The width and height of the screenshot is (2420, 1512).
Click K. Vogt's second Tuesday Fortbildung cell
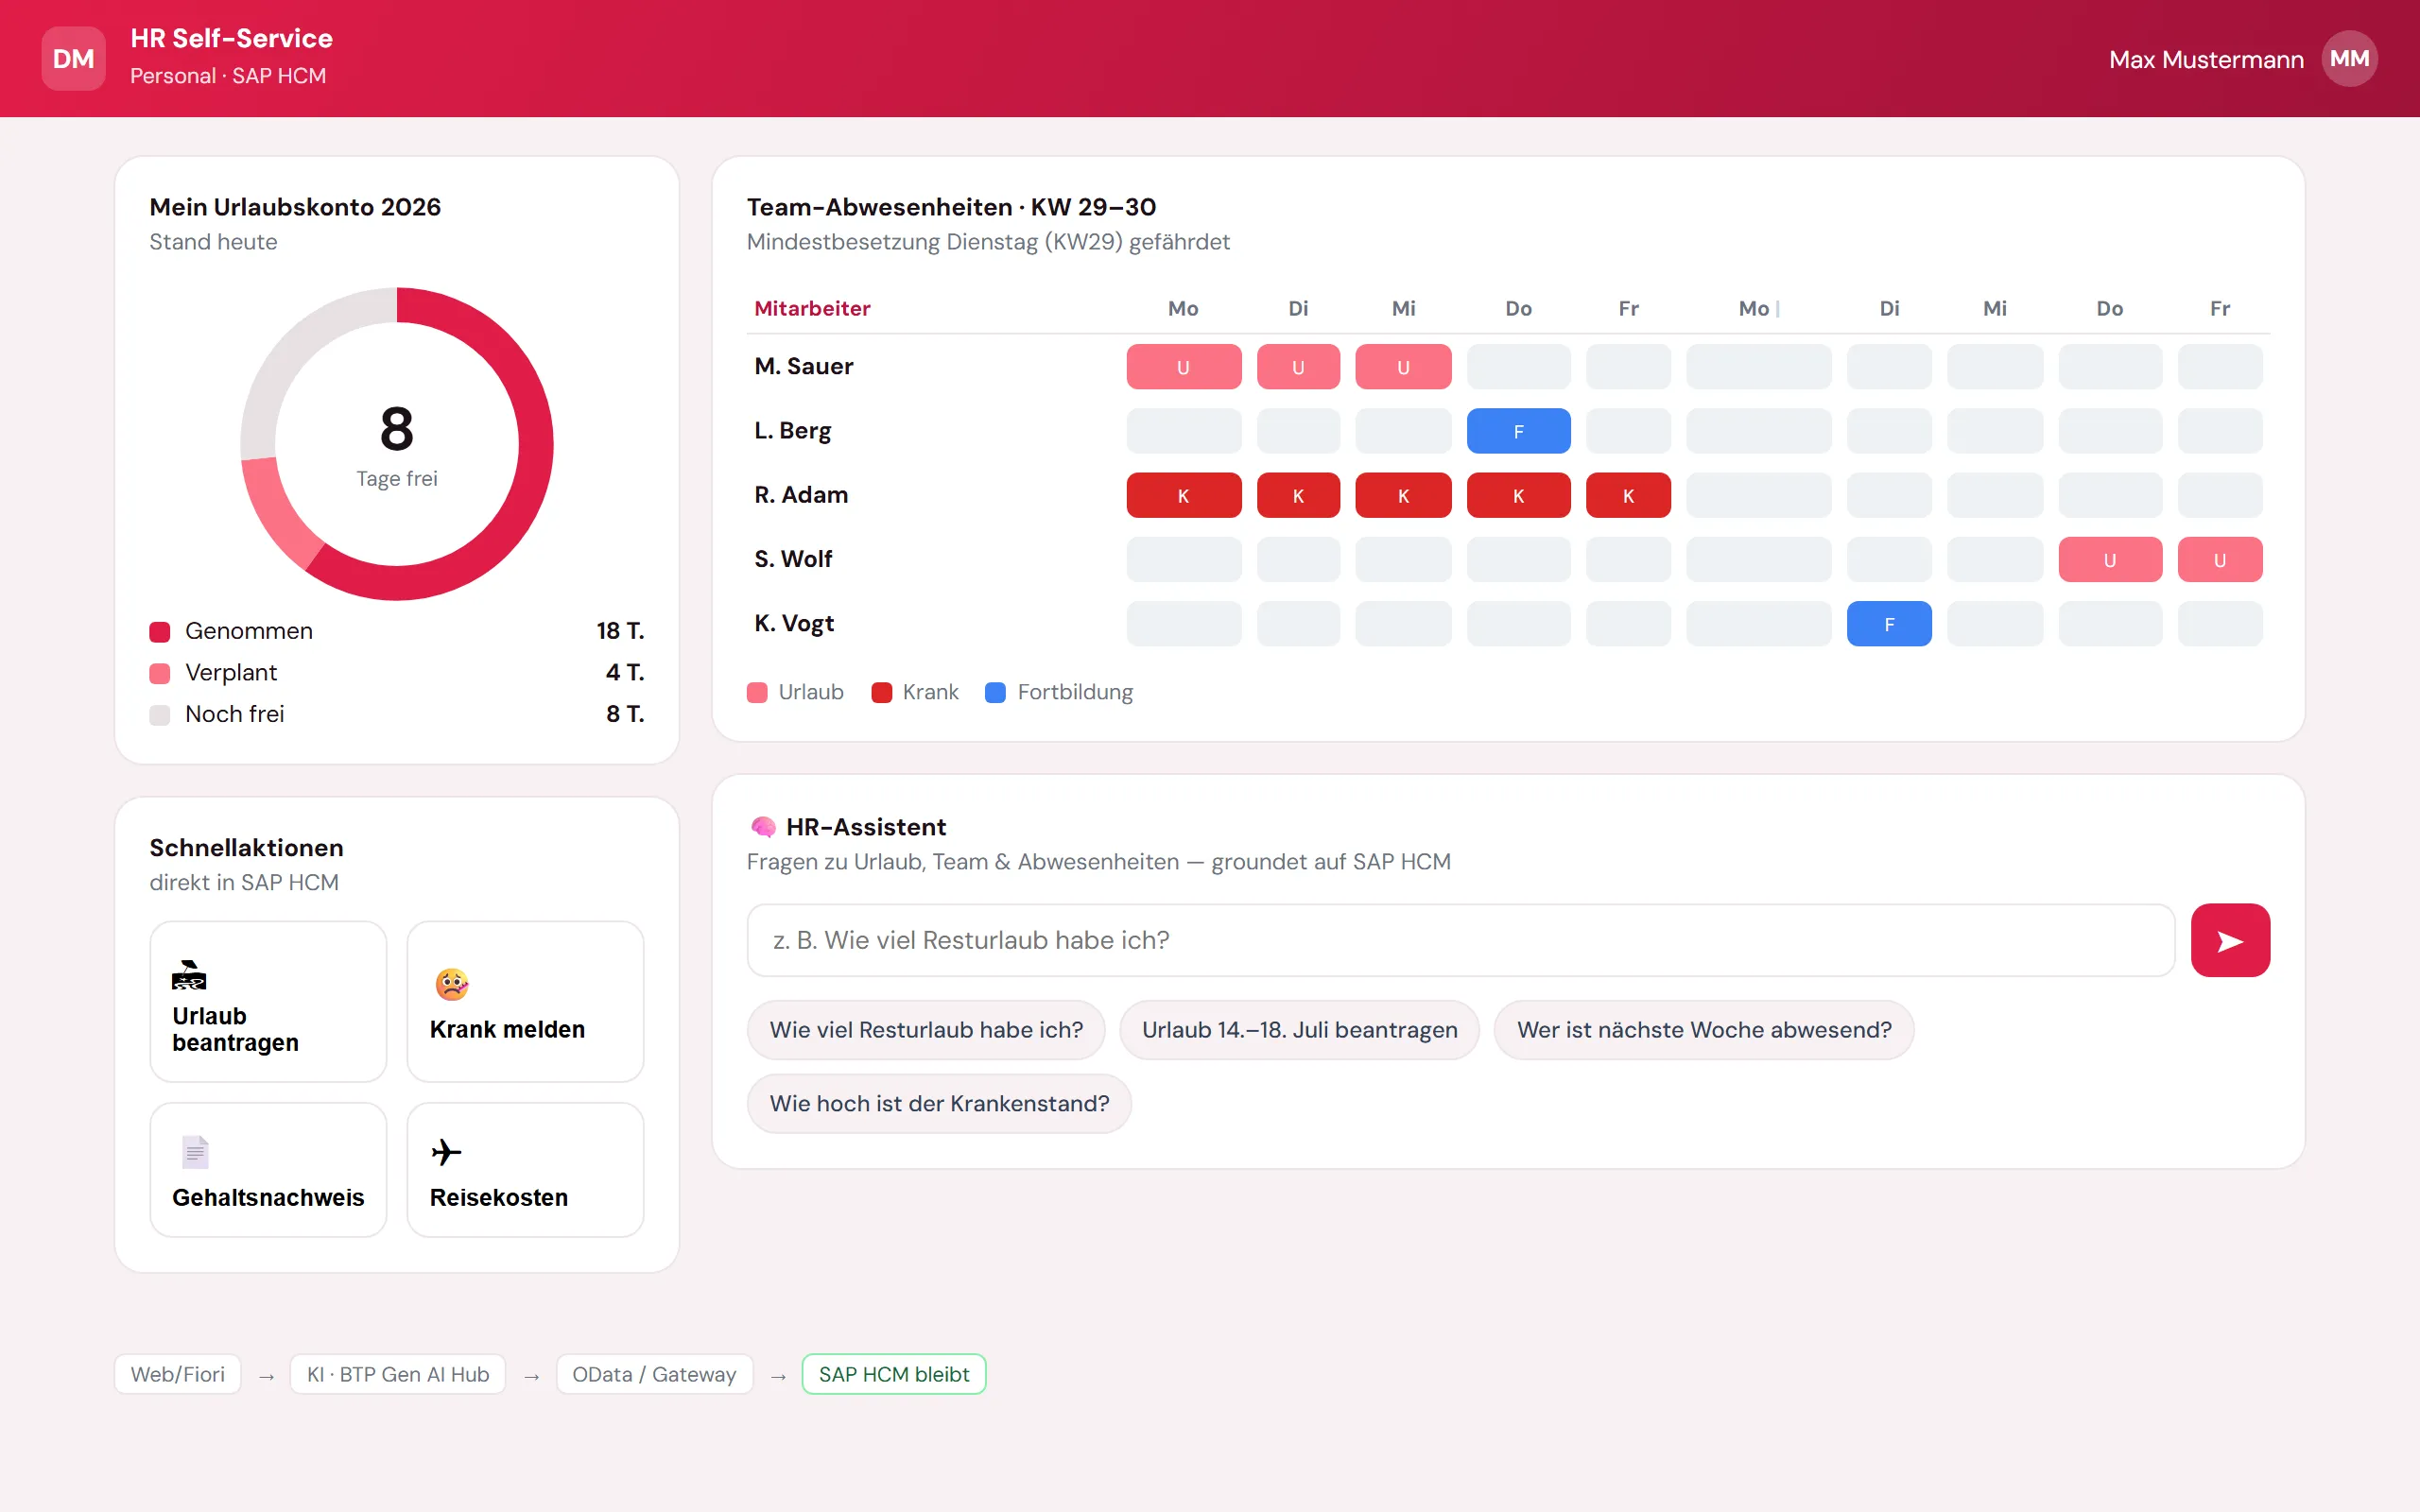[x=1888, y=623]
